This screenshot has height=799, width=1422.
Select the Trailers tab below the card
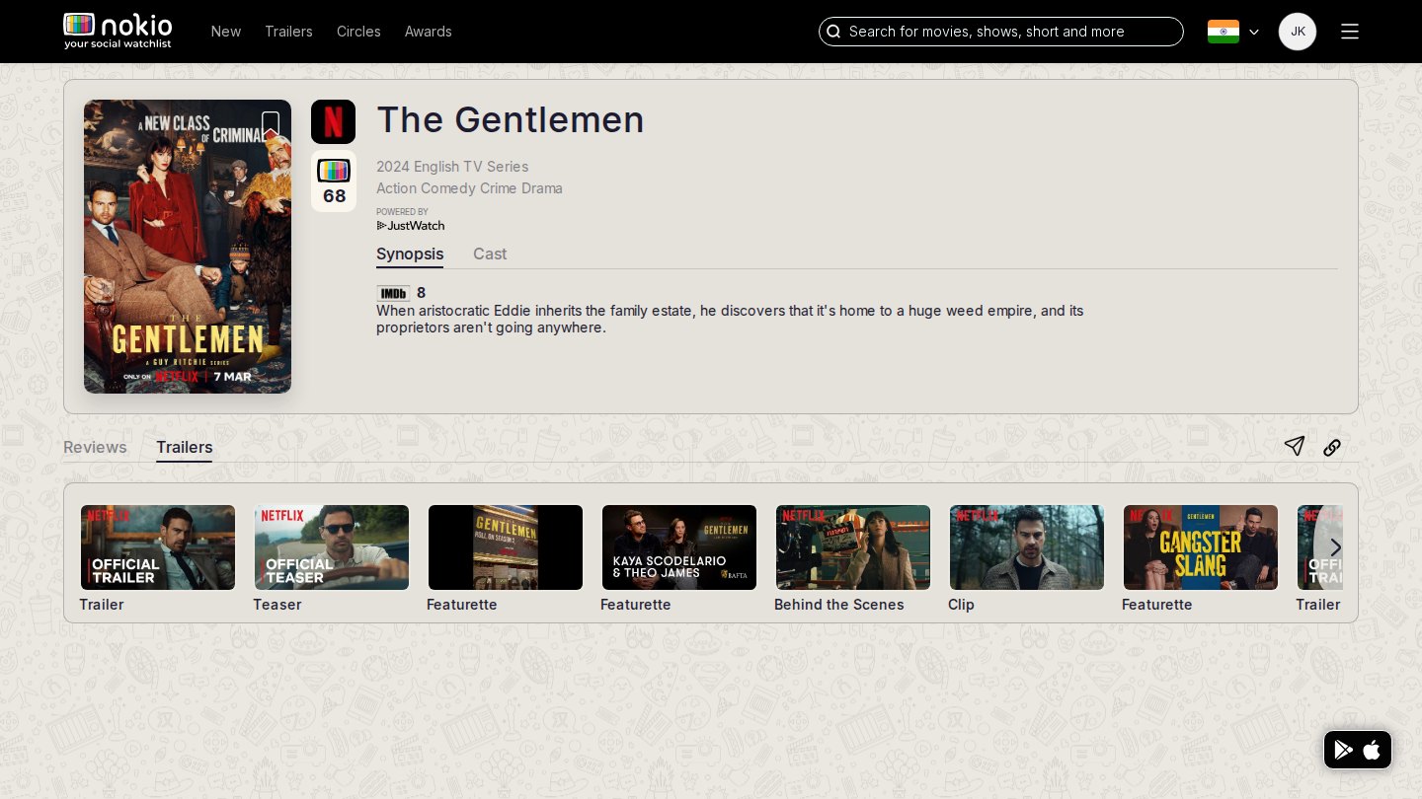coord(185,447)
